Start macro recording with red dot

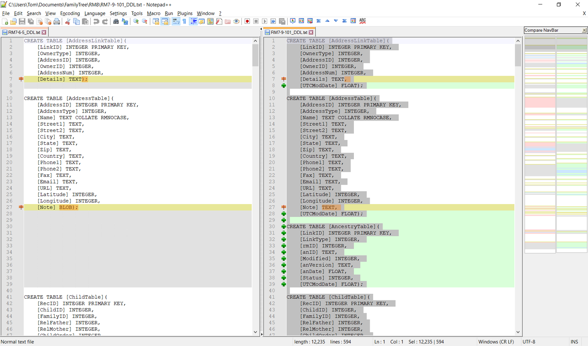(x=247, y=21)
